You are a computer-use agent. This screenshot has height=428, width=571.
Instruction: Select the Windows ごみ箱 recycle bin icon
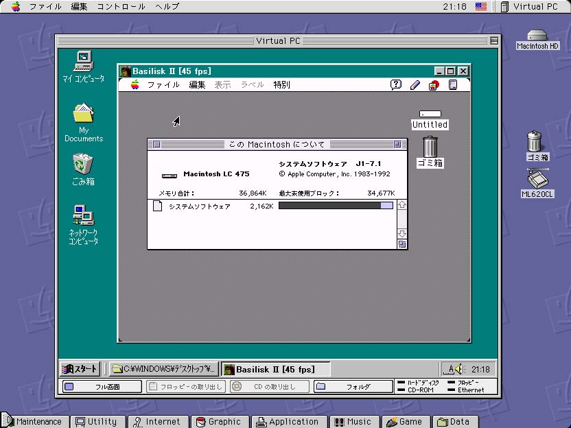[x=83, y=164]
